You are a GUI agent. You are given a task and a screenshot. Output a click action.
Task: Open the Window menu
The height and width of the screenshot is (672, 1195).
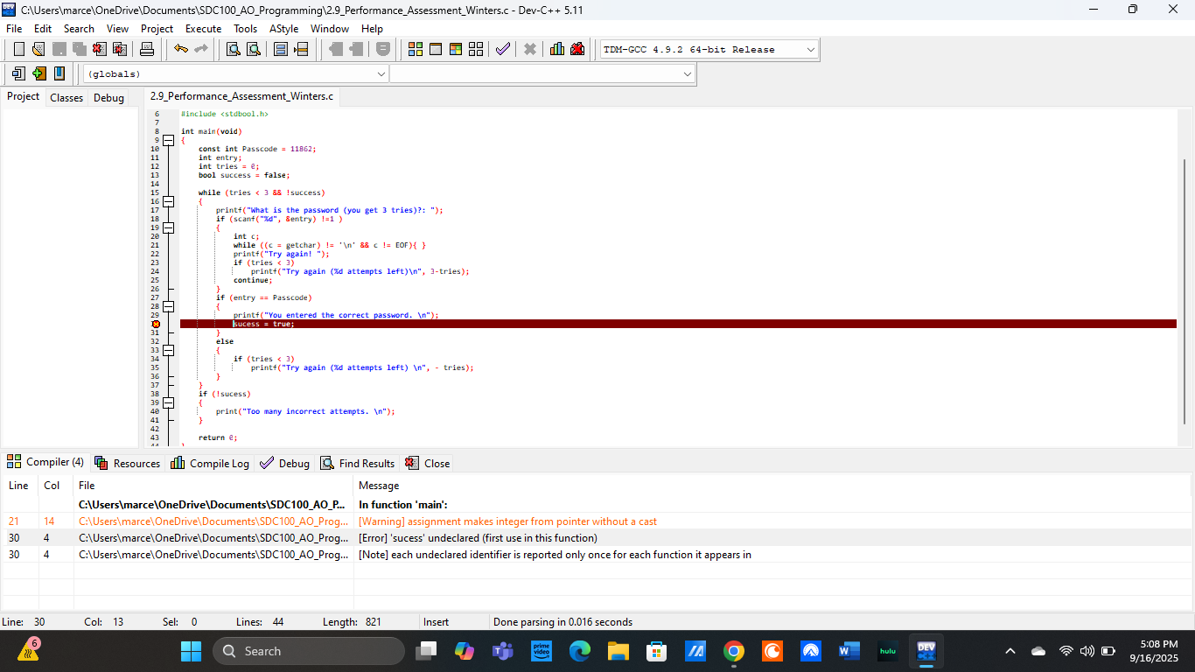[x=330, y=29]
